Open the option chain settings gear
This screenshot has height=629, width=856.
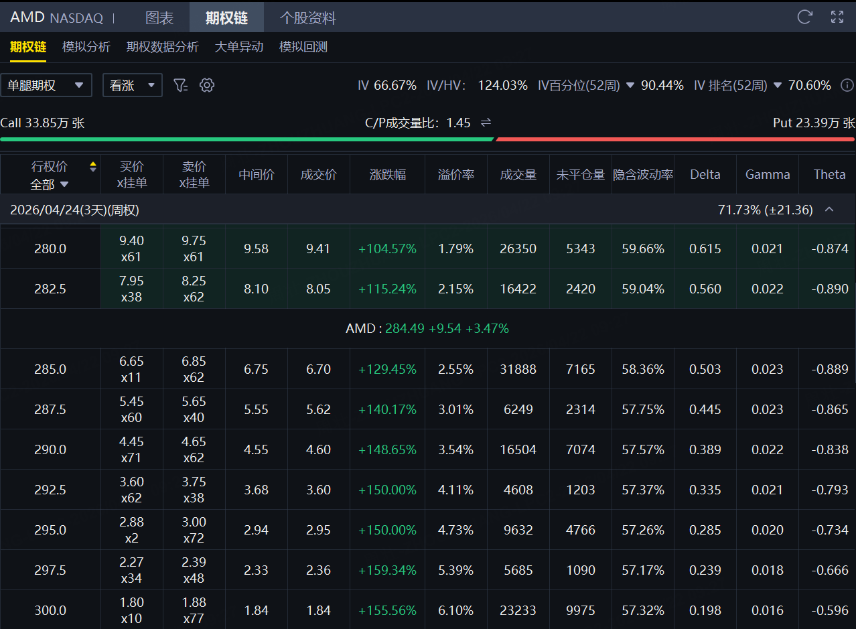[207, 85]
